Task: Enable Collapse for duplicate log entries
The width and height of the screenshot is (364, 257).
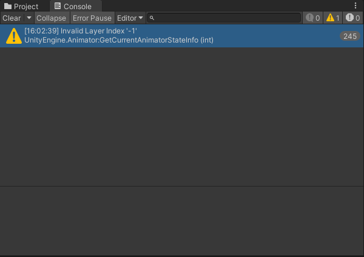Action: (51, 18)
